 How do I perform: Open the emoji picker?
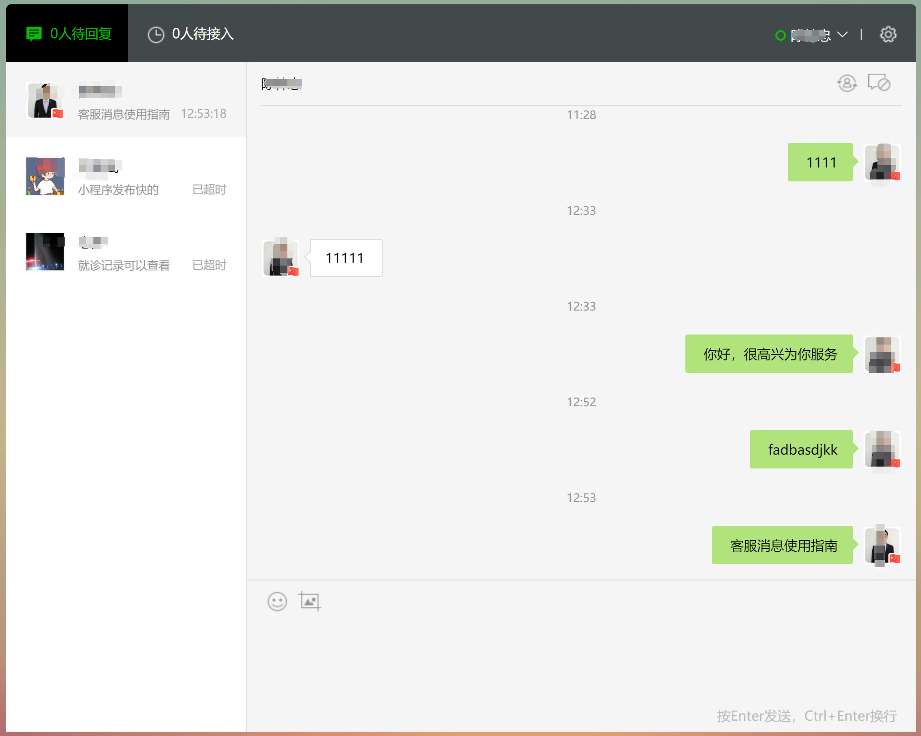tap(277, 602)
